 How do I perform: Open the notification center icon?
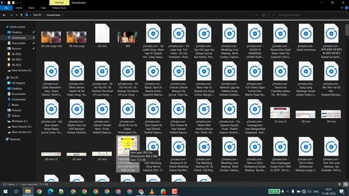pos(342,191)
